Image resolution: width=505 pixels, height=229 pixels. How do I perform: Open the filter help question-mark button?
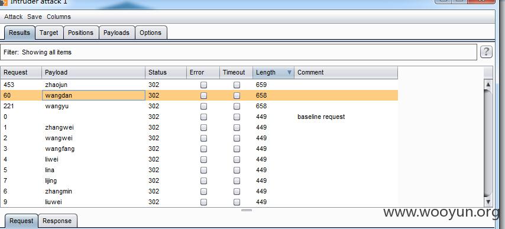coord(486,52)
